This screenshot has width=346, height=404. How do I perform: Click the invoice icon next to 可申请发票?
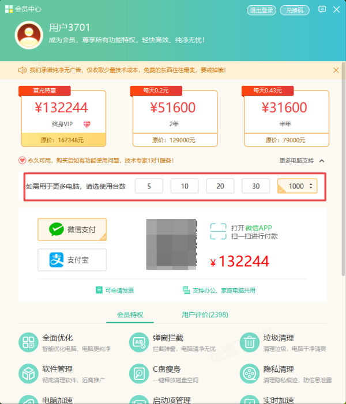pyautogui.click(x=99, y=290)
